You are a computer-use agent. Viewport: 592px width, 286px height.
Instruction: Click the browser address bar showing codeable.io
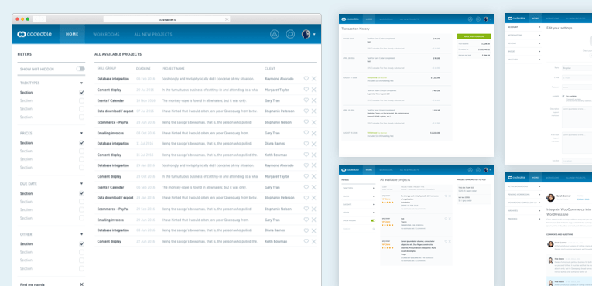(166, 19)
